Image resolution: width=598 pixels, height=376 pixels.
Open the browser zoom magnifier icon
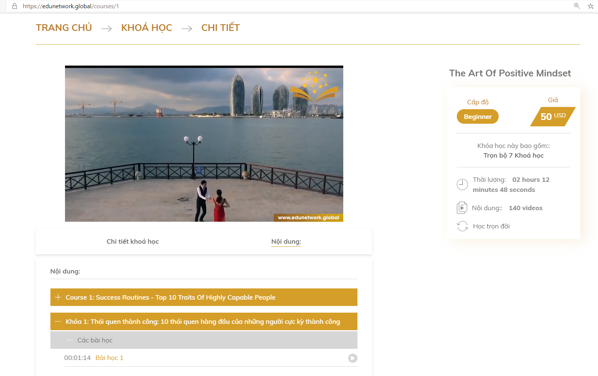click(x=577, y=6)
